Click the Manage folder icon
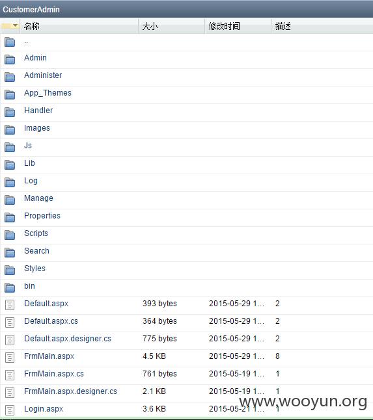 click(x=10, y=200)
